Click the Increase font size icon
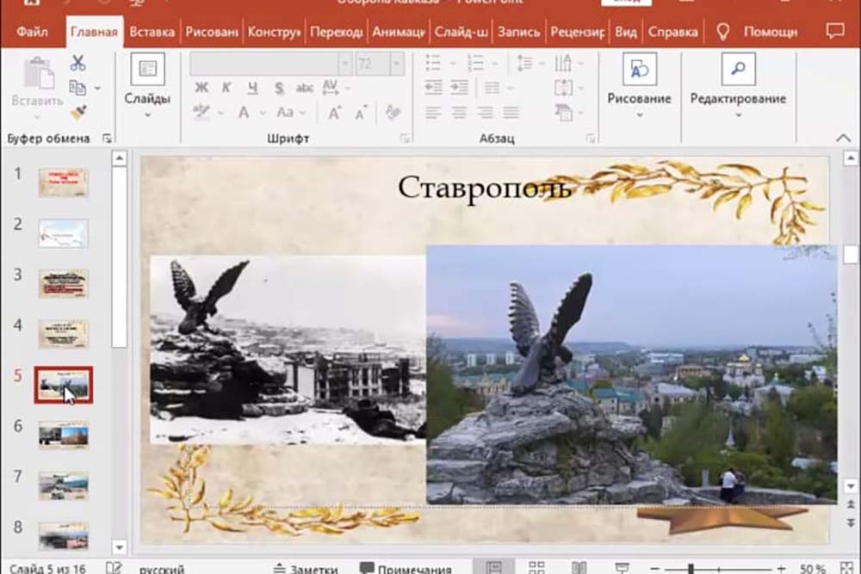 point(334,113)
